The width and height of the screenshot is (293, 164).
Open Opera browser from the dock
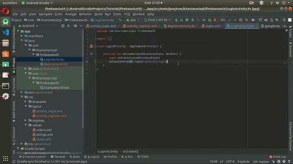pyautogui.click(x=5, y=11)
